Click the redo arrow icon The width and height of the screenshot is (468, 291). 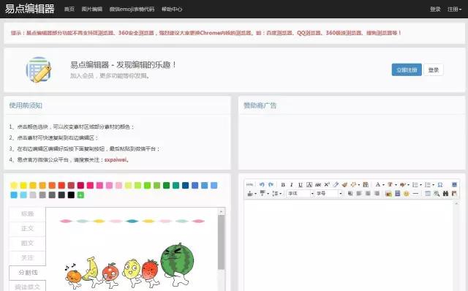click(x=271, y=185)
